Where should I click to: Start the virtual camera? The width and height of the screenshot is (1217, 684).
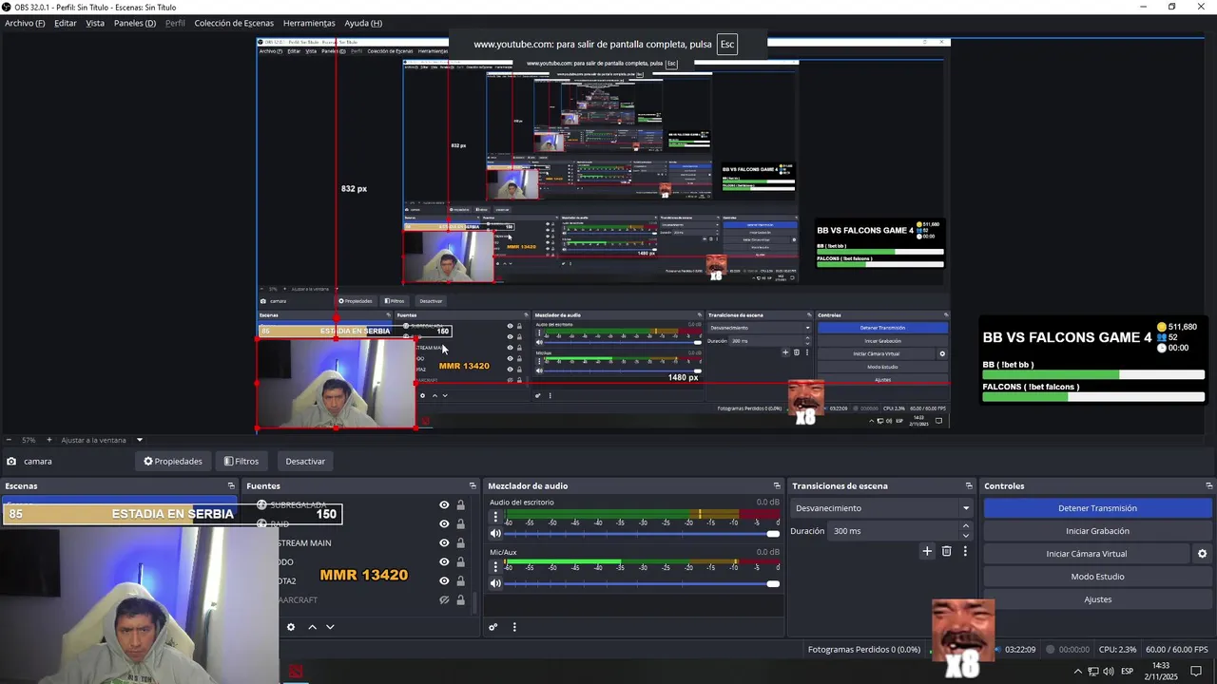click(x=1087, y=554)
